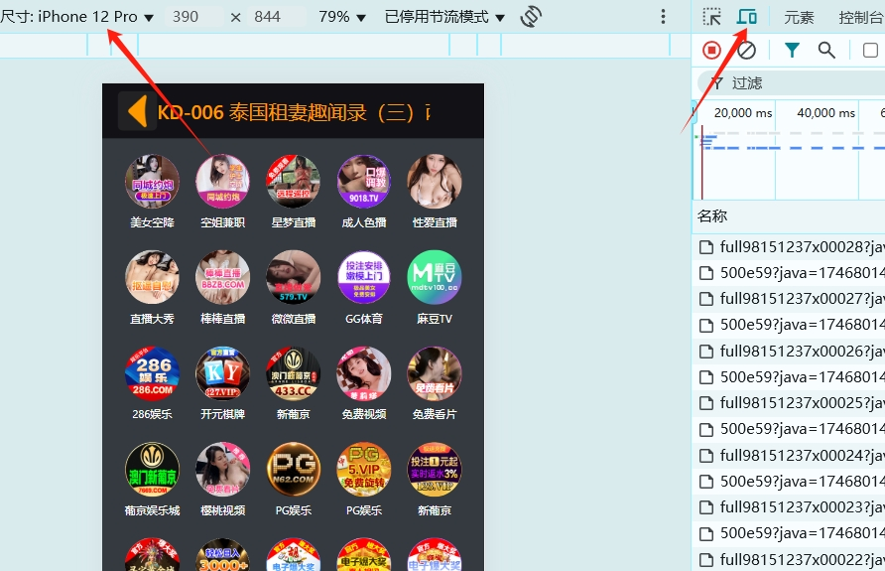885x571 pixels.
Task: Toggle the network filter funnel icon
Action: (x=792, y=51)
